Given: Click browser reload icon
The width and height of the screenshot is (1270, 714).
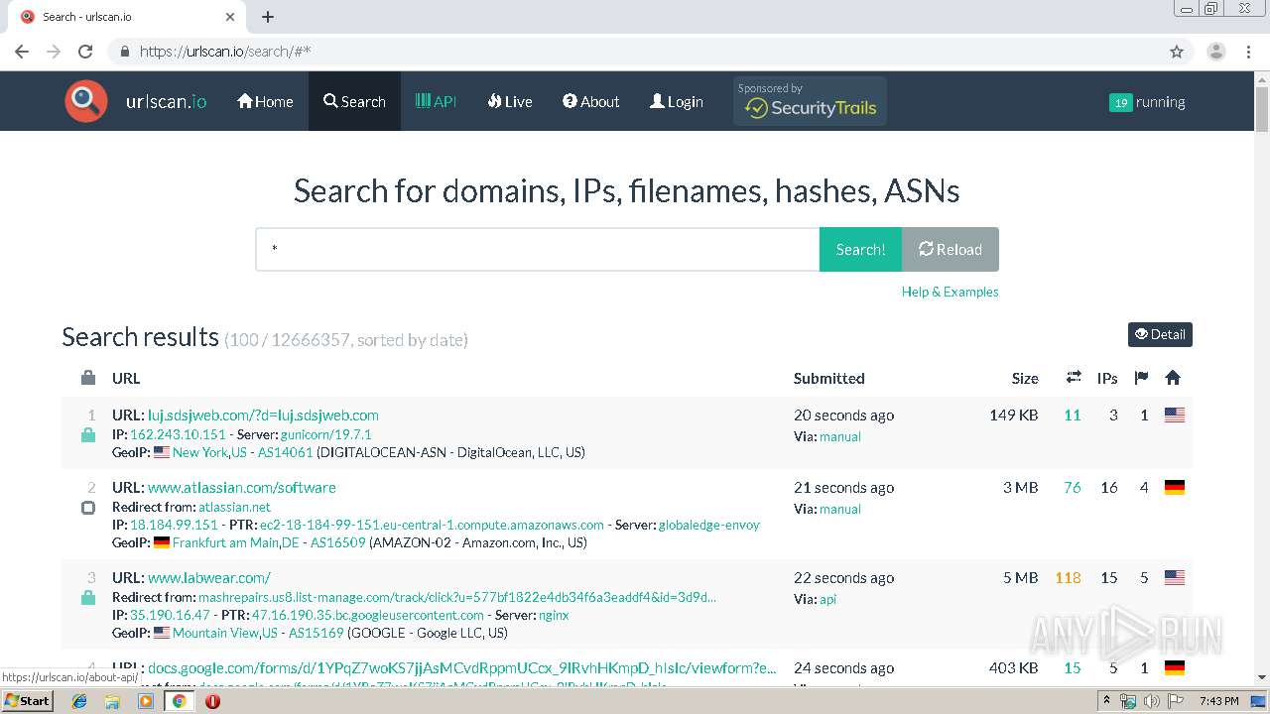Looking at the screenshot, I should pyautogui.click(x=85, y=52).
